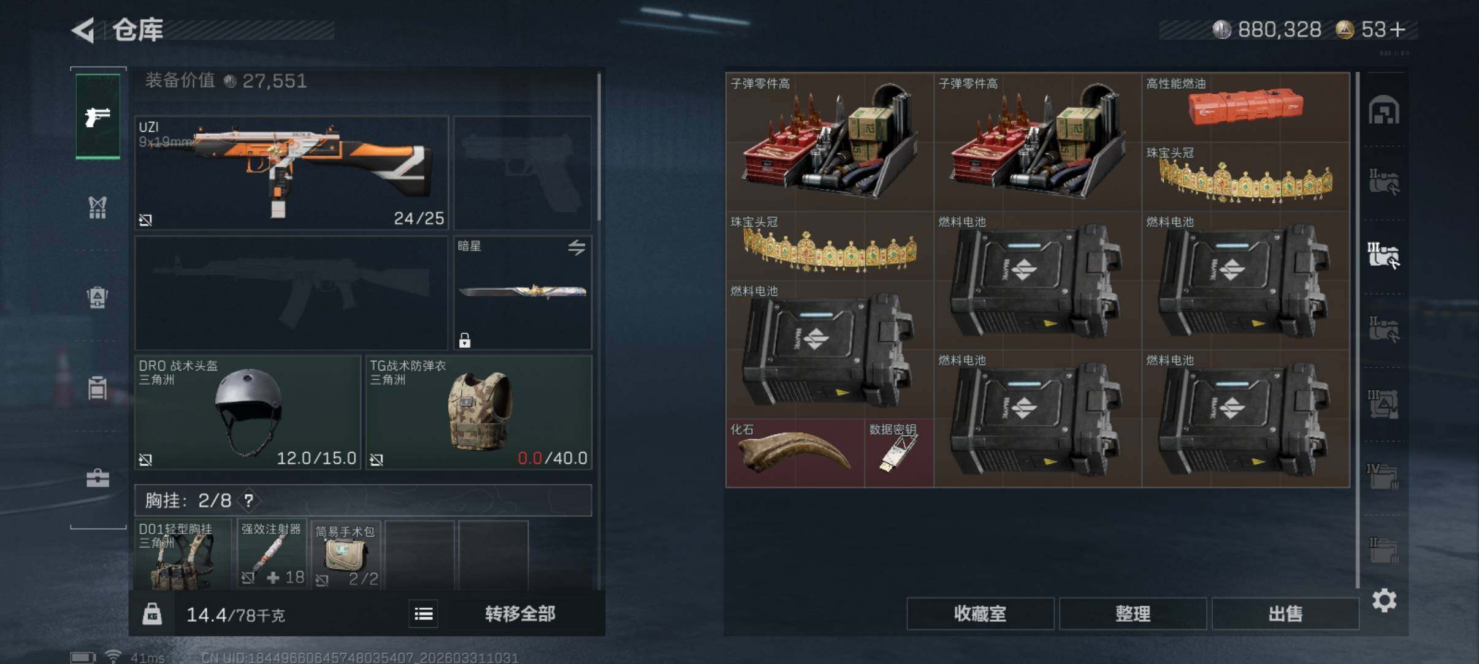Open the clipboard list sidebar icon
Viewport: 1479px width, 664px height.
click(x=97, y=388)
